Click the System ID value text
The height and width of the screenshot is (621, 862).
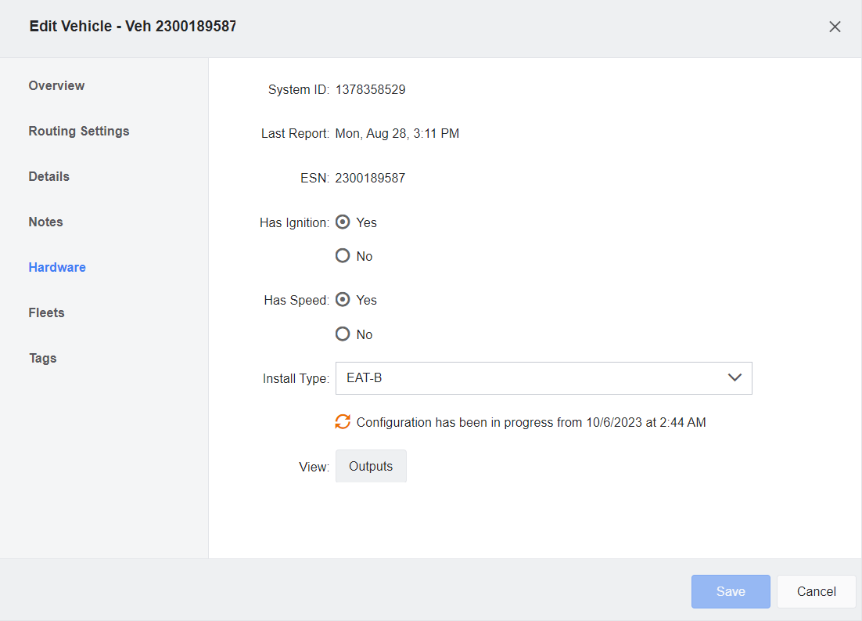(x=370, y=89)
